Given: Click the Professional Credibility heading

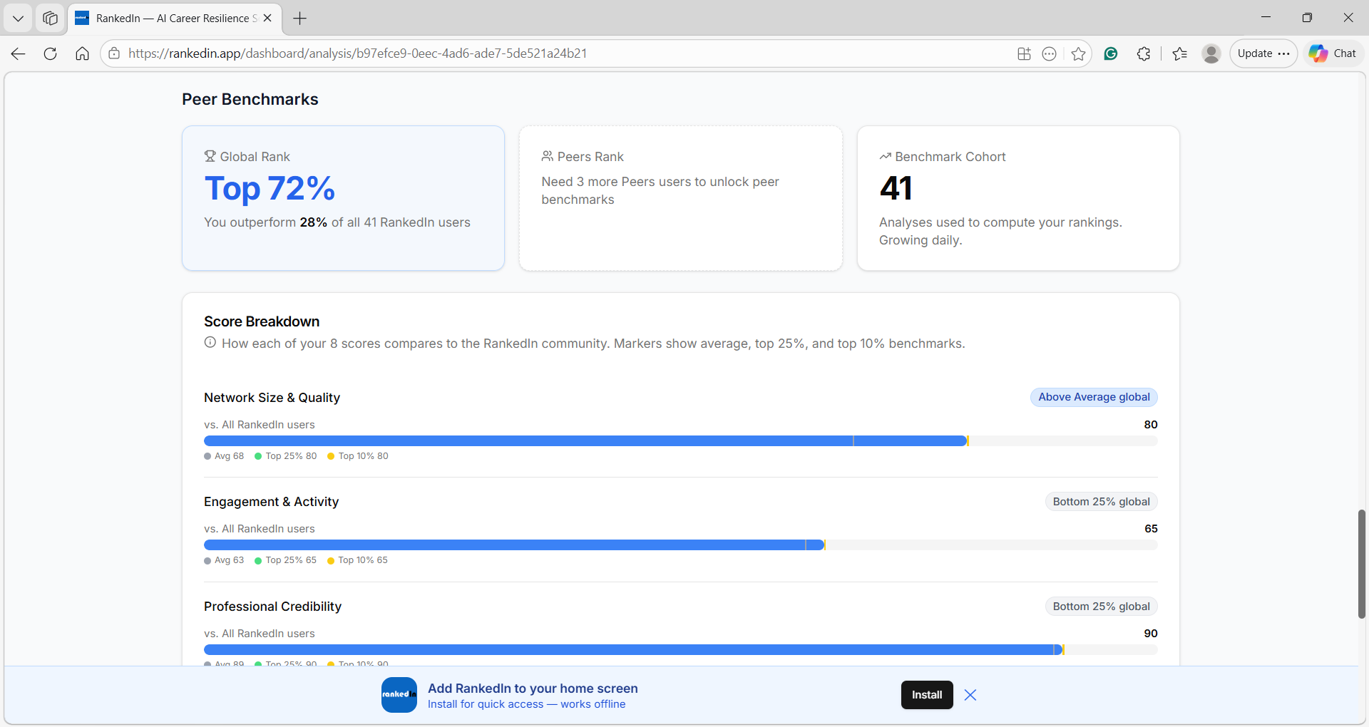Looking at the screenshot, I should click(x=272, y=607).
